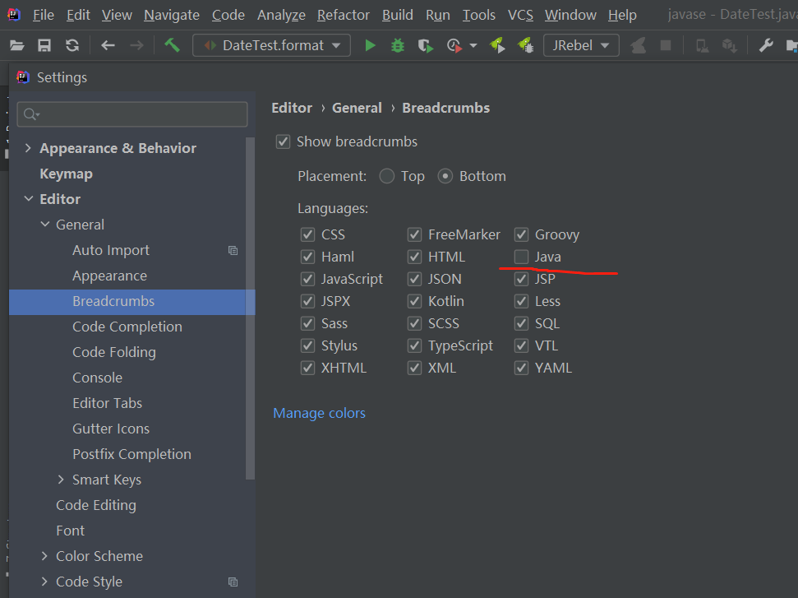
Task: Enable the Java breadcrumbs checkbox
Action: point(521,257)
